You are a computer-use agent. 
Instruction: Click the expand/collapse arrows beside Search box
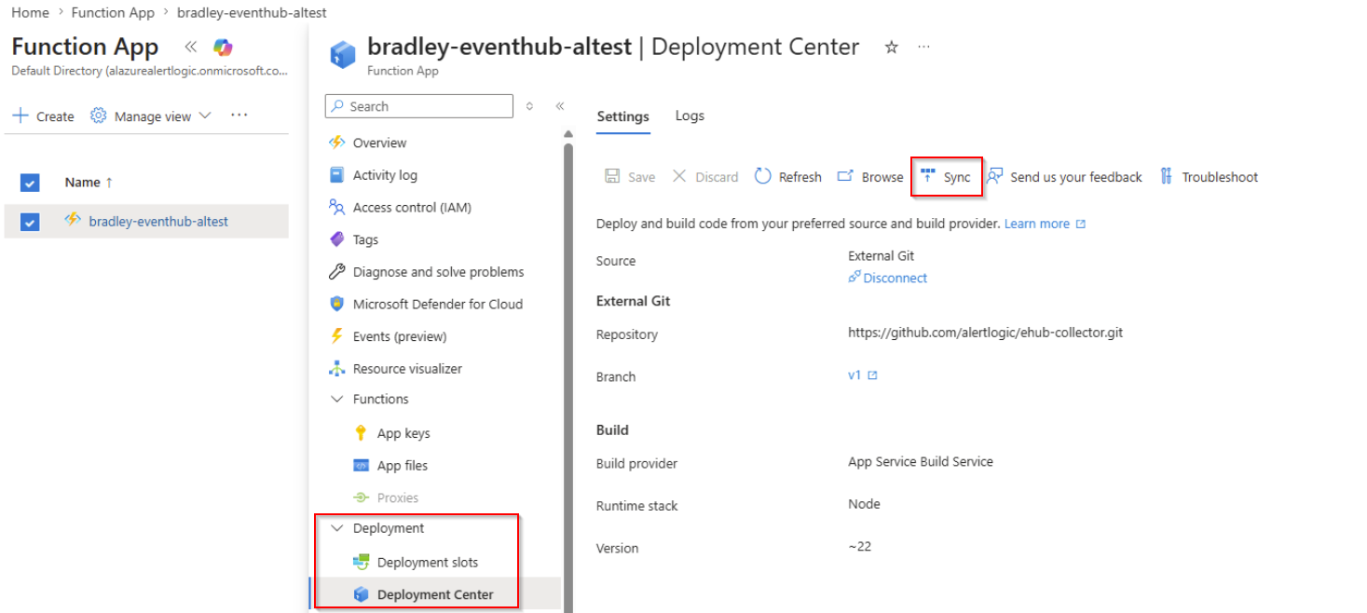pyautogui.click(x=529, y=106)
